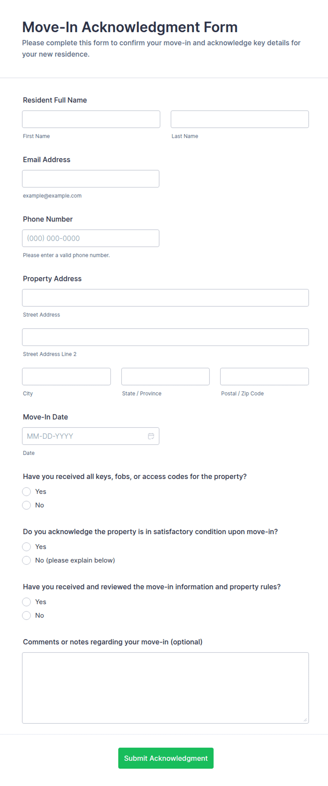Click the Submit Acknowledgment button
The height and width of the screenshot is (786, 328).
(166, 758)
